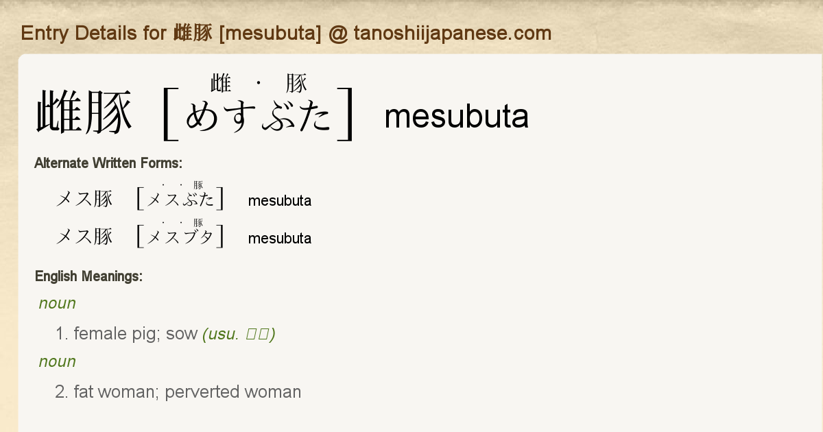823x432 pixels.
Task: Click the opening bracket before めすぶた
Action: (168, 115)
